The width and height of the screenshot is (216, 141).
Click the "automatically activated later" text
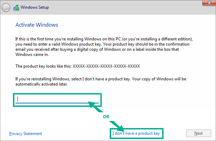coord(41,84)
